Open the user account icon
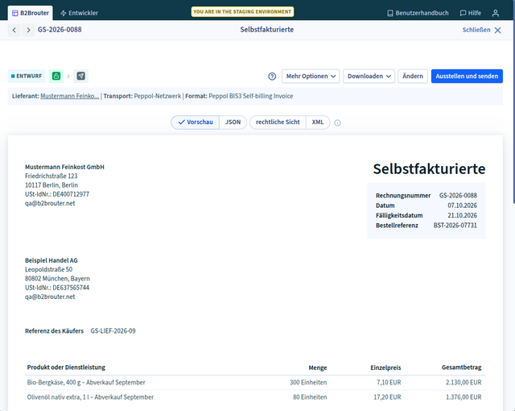 (496, 13)
